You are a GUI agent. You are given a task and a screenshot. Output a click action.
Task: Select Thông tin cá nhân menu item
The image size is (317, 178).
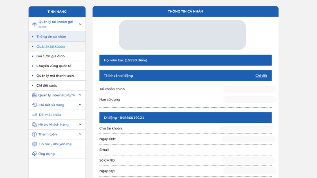[x=51, y=37]
